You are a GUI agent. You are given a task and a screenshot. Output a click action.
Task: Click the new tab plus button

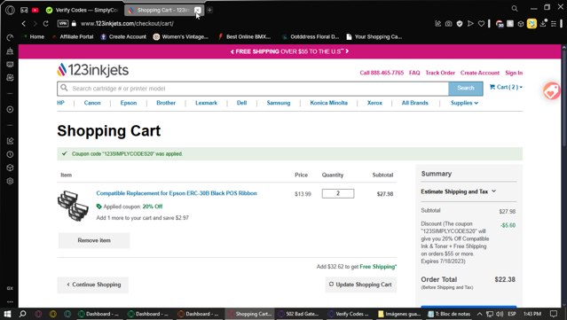[x=209, y=10]
